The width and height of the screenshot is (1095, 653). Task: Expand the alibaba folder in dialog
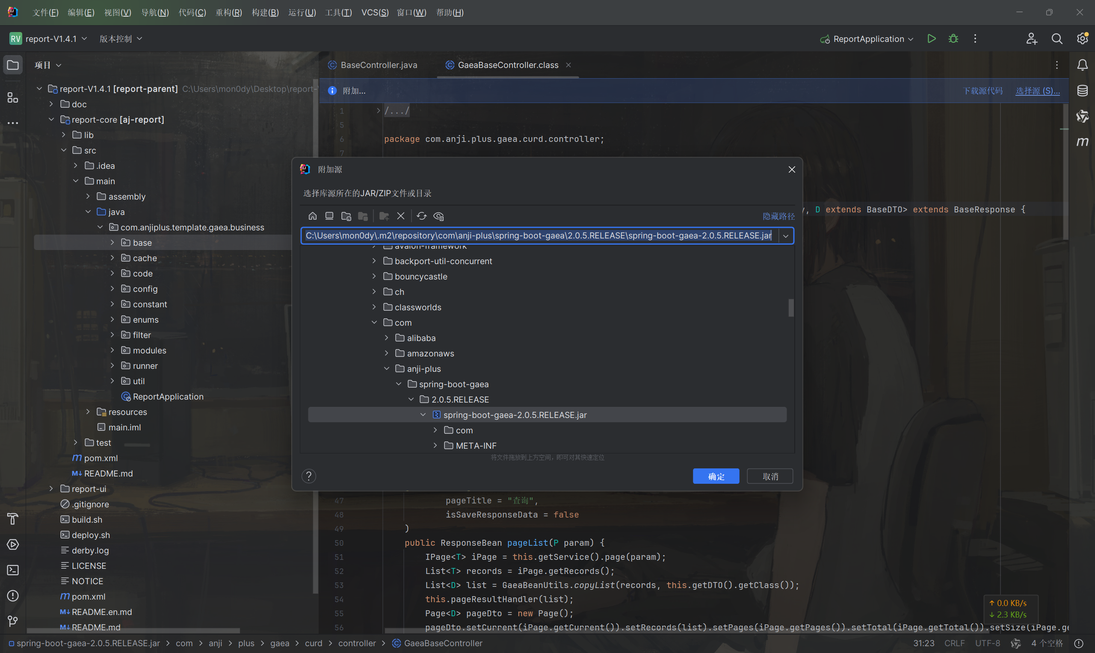coord(386,338)
